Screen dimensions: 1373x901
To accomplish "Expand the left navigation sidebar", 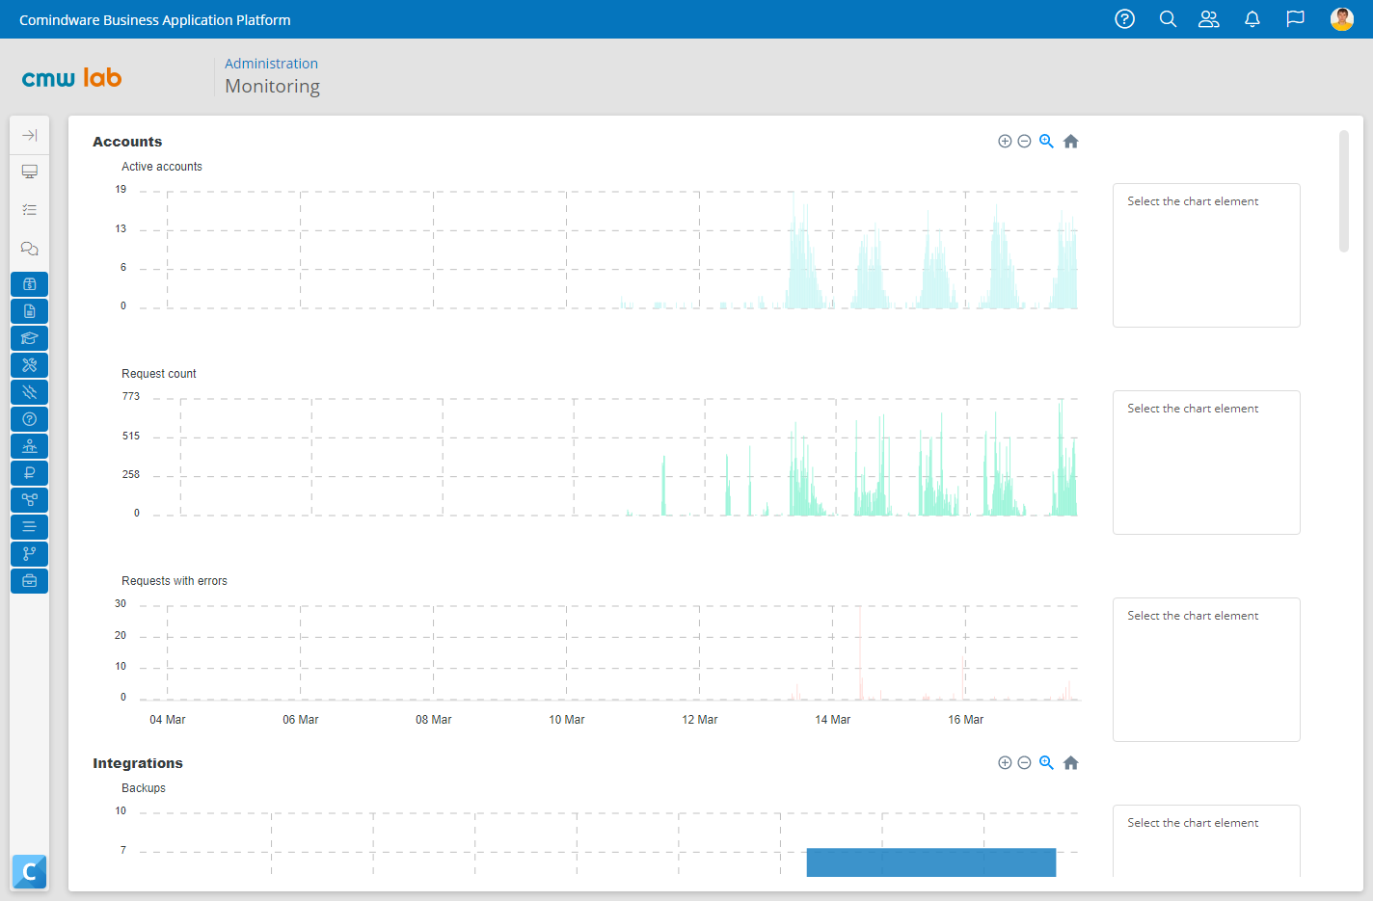I will click(30, 135).
